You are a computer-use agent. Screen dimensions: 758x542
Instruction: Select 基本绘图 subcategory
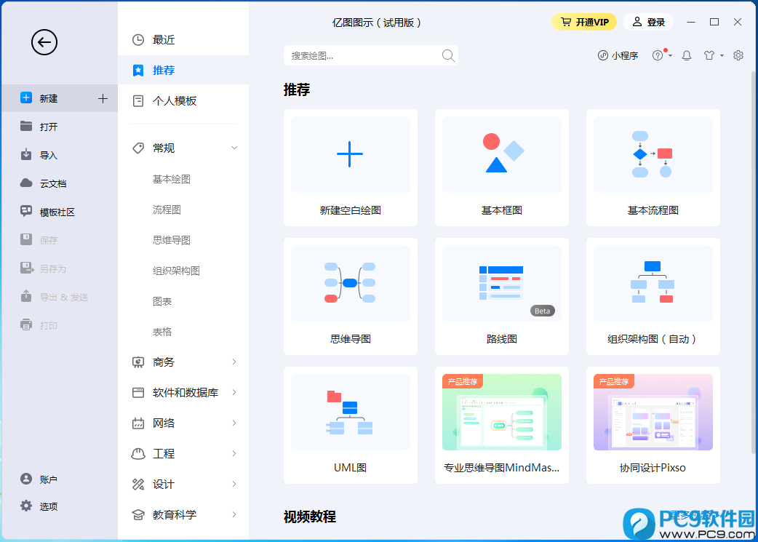click(x=172, y=179)
